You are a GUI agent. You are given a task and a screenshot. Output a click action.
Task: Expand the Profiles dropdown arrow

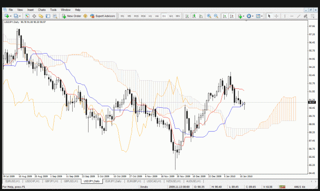point(20,16)
